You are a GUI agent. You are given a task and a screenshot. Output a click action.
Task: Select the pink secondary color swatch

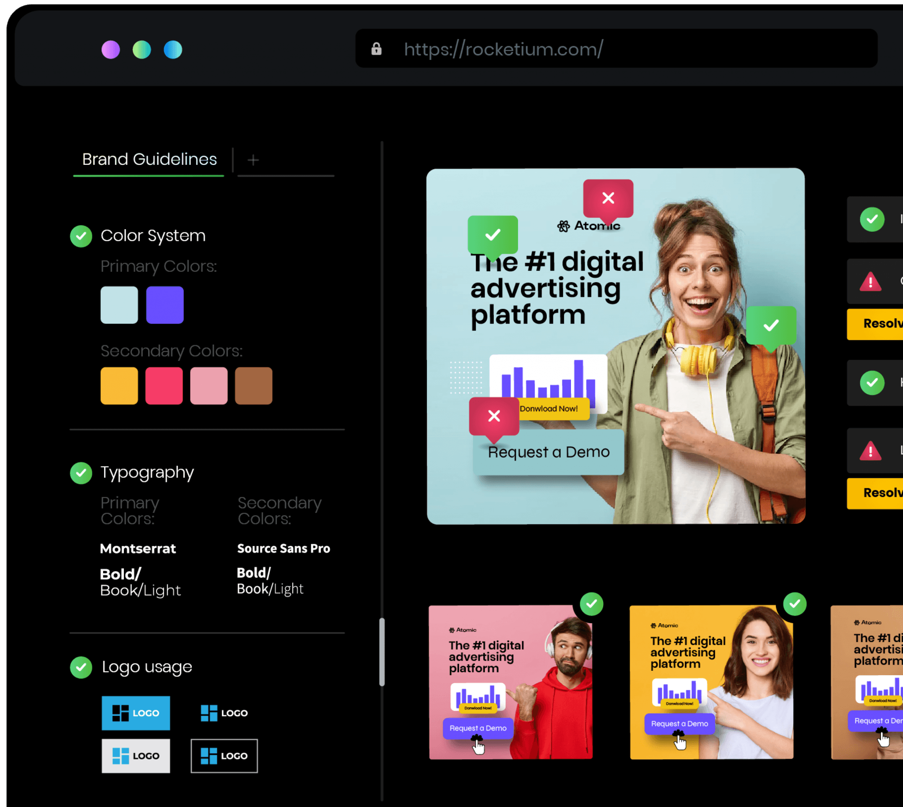point(209,386)
